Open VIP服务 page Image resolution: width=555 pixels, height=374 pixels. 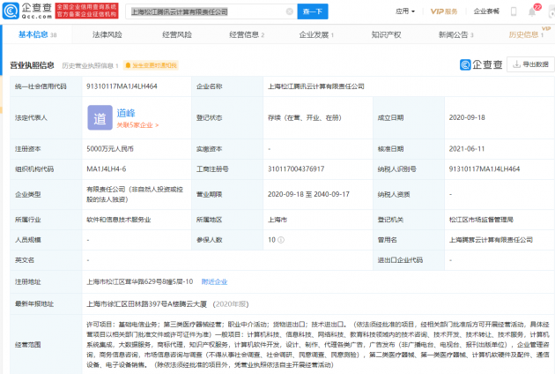click(444, 11)
